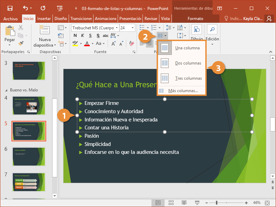Click the Clear All Formatting eraser icon
This screenshot has width=276, height=207.
pyautogui.click(x=131, y=43)
